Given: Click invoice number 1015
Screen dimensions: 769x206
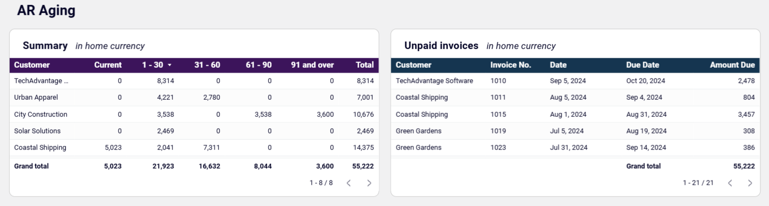Looking at the screenshot, I should [498, 114].
